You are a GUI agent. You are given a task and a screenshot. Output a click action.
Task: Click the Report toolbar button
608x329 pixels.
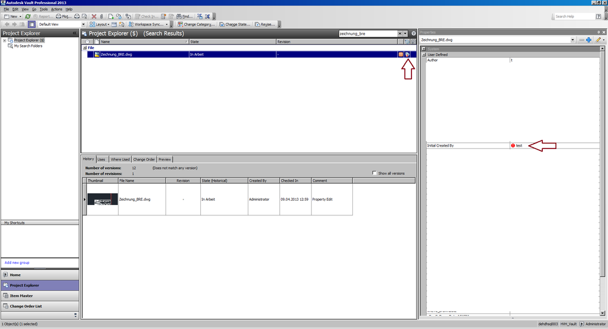[43, 16]
